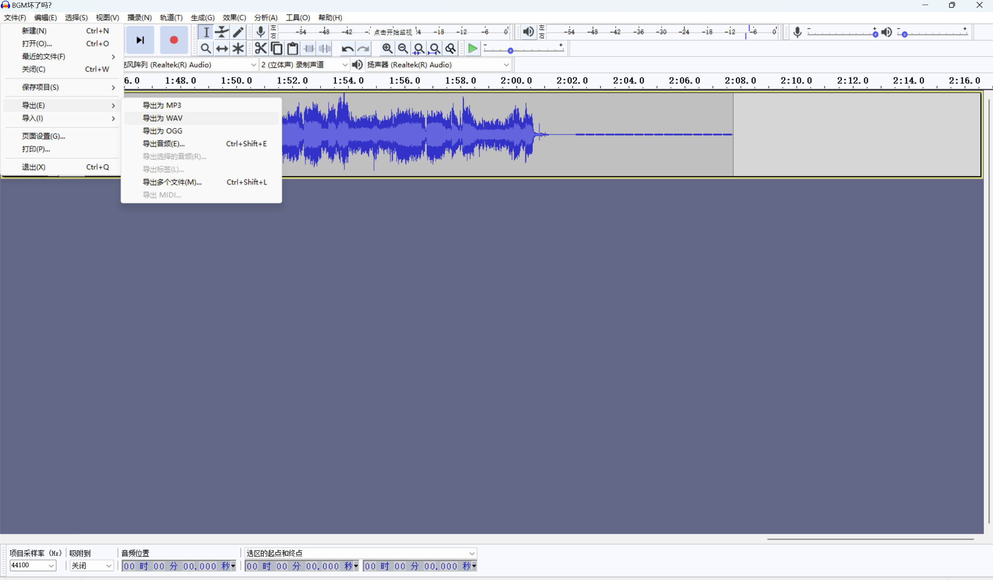Adjust the playback volume slider
Viewport: 993px width, 580px height.
(932, 34)
